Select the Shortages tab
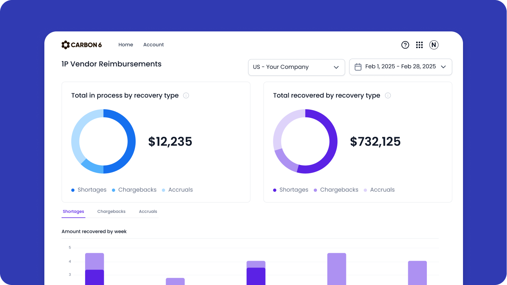The width and height of the screenshot is (507, 285). (73, 211)
